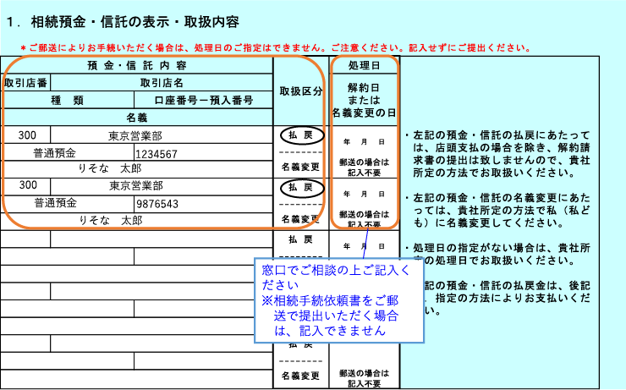Viewport: 626px width, 390px height.
Task: Choose 名義変更 option in the 9876543 row
Action: coord(300,218)
